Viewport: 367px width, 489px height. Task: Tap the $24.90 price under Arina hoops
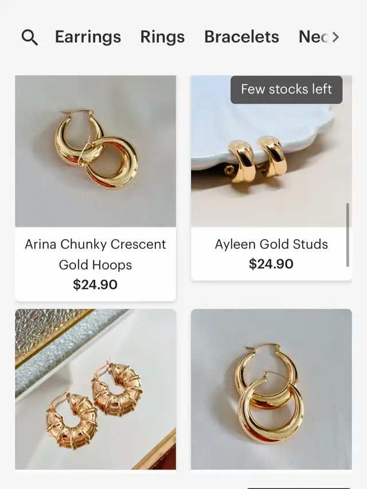[95, 285]
